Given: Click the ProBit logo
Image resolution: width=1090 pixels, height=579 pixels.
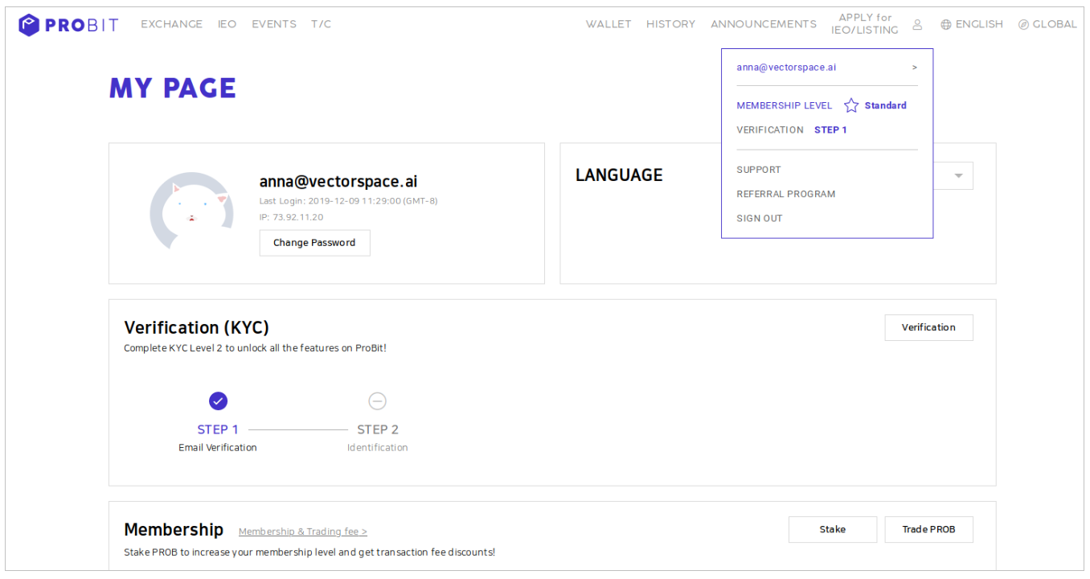Looking at the screenshot, I should pos(68,25).
